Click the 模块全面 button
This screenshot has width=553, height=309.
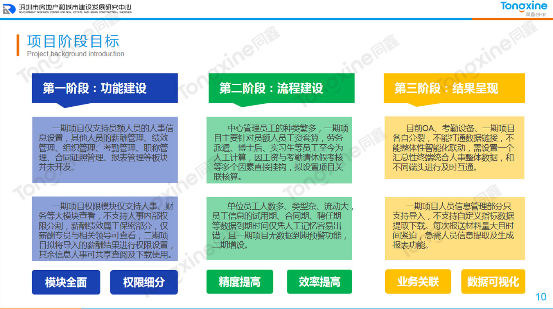click(66, 281)
